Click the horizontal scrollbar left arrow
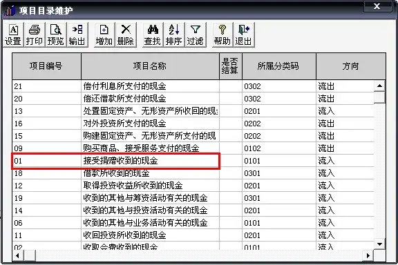This screenshot has width=398, height=265. tap(18, 255)
